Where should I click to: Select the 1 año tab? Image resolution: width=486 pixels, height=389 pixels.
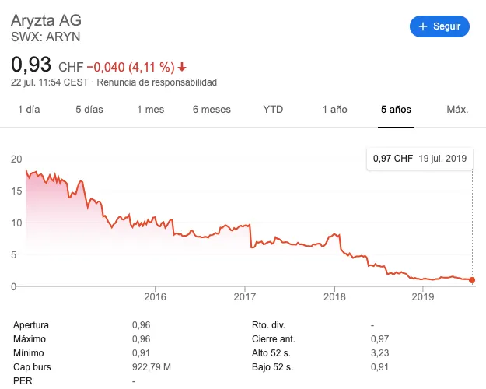tap(334, 110)
